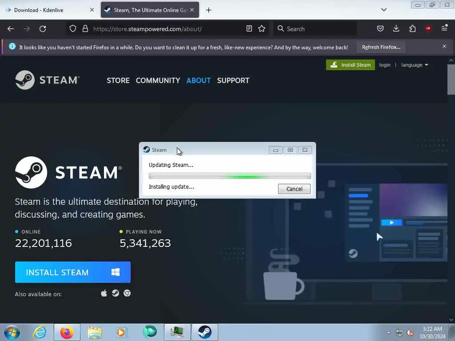The image size is (455, 341).
Task: Switch to Steam in the taskbar
Action: point(204,332)
